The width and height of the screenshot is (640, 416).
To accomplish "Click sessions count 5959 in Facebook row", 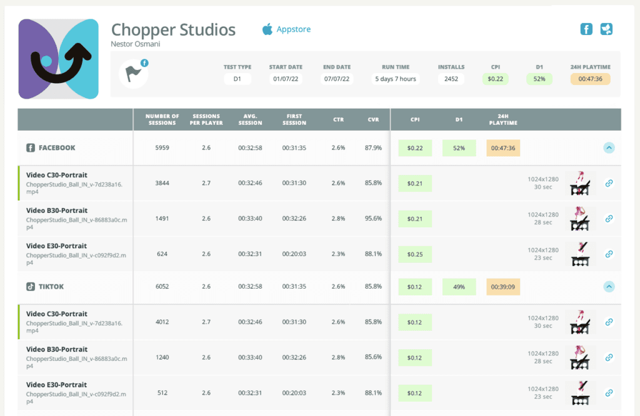I will (162, 147).
